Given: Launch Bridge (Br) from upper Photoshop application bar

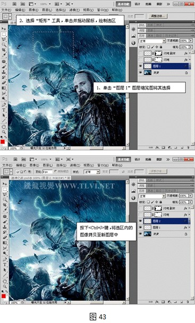Looking at the screenshot, I should pos(15,4).
